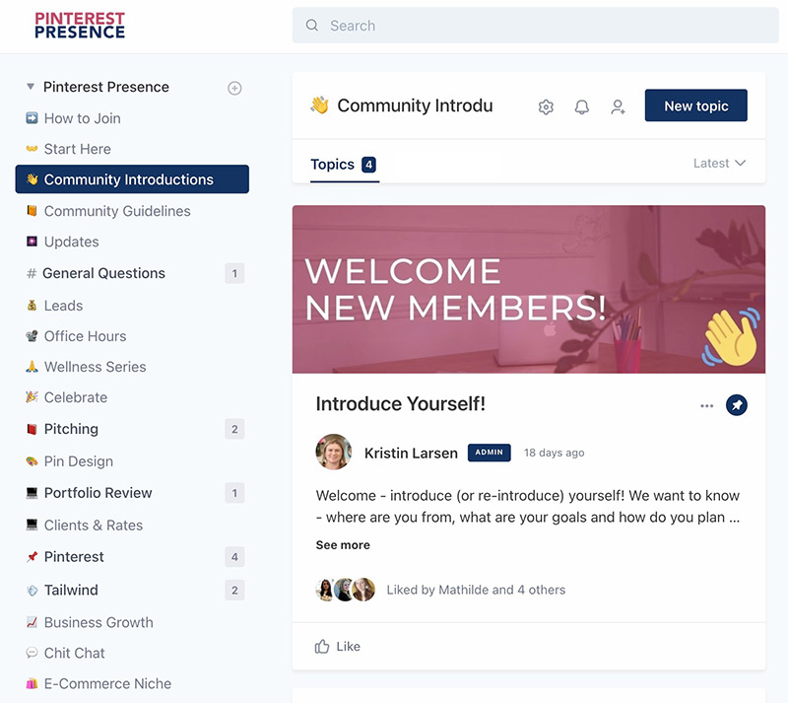Click the hash icon beside General Questions
788x703 pixels.
[32, 273]
